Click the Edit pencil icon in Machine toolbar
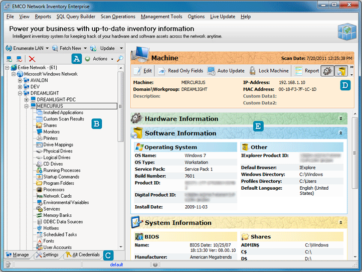Screen dimensions: 362x272 [137, 71]
